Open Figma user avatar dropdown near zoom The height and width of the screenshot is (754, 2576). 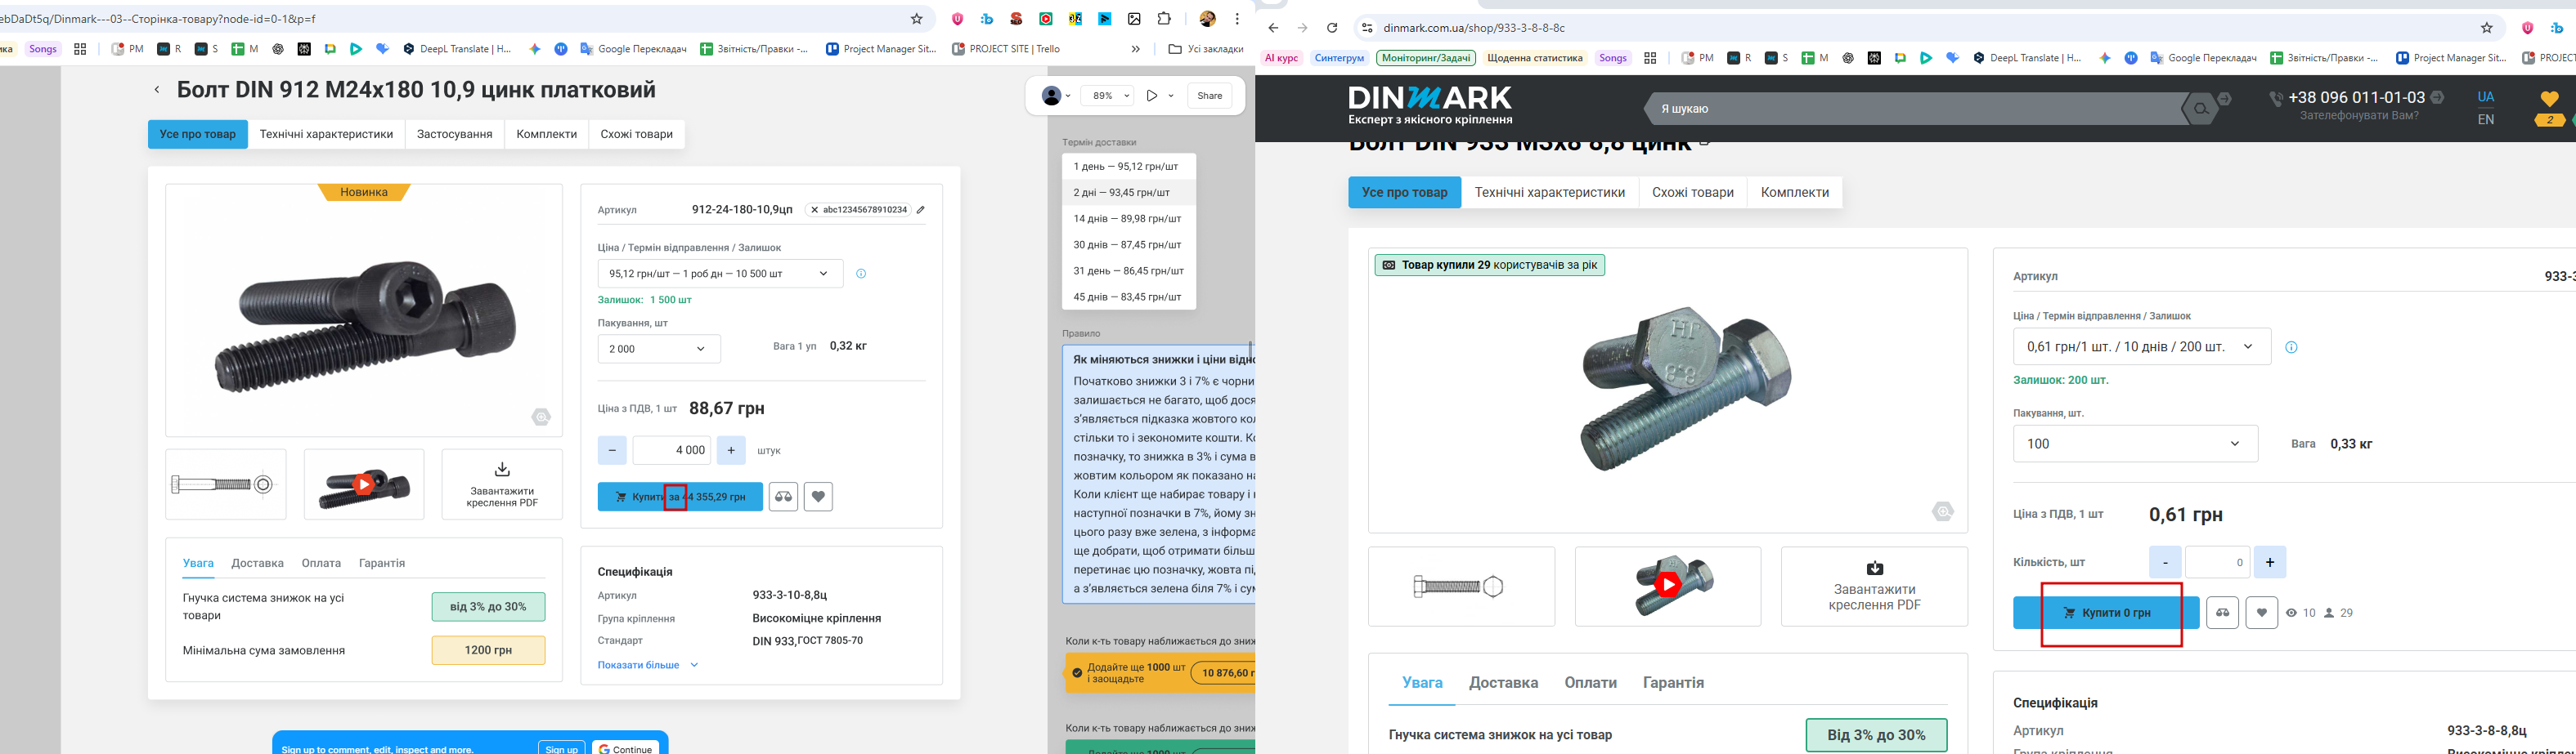[1056, 96]
